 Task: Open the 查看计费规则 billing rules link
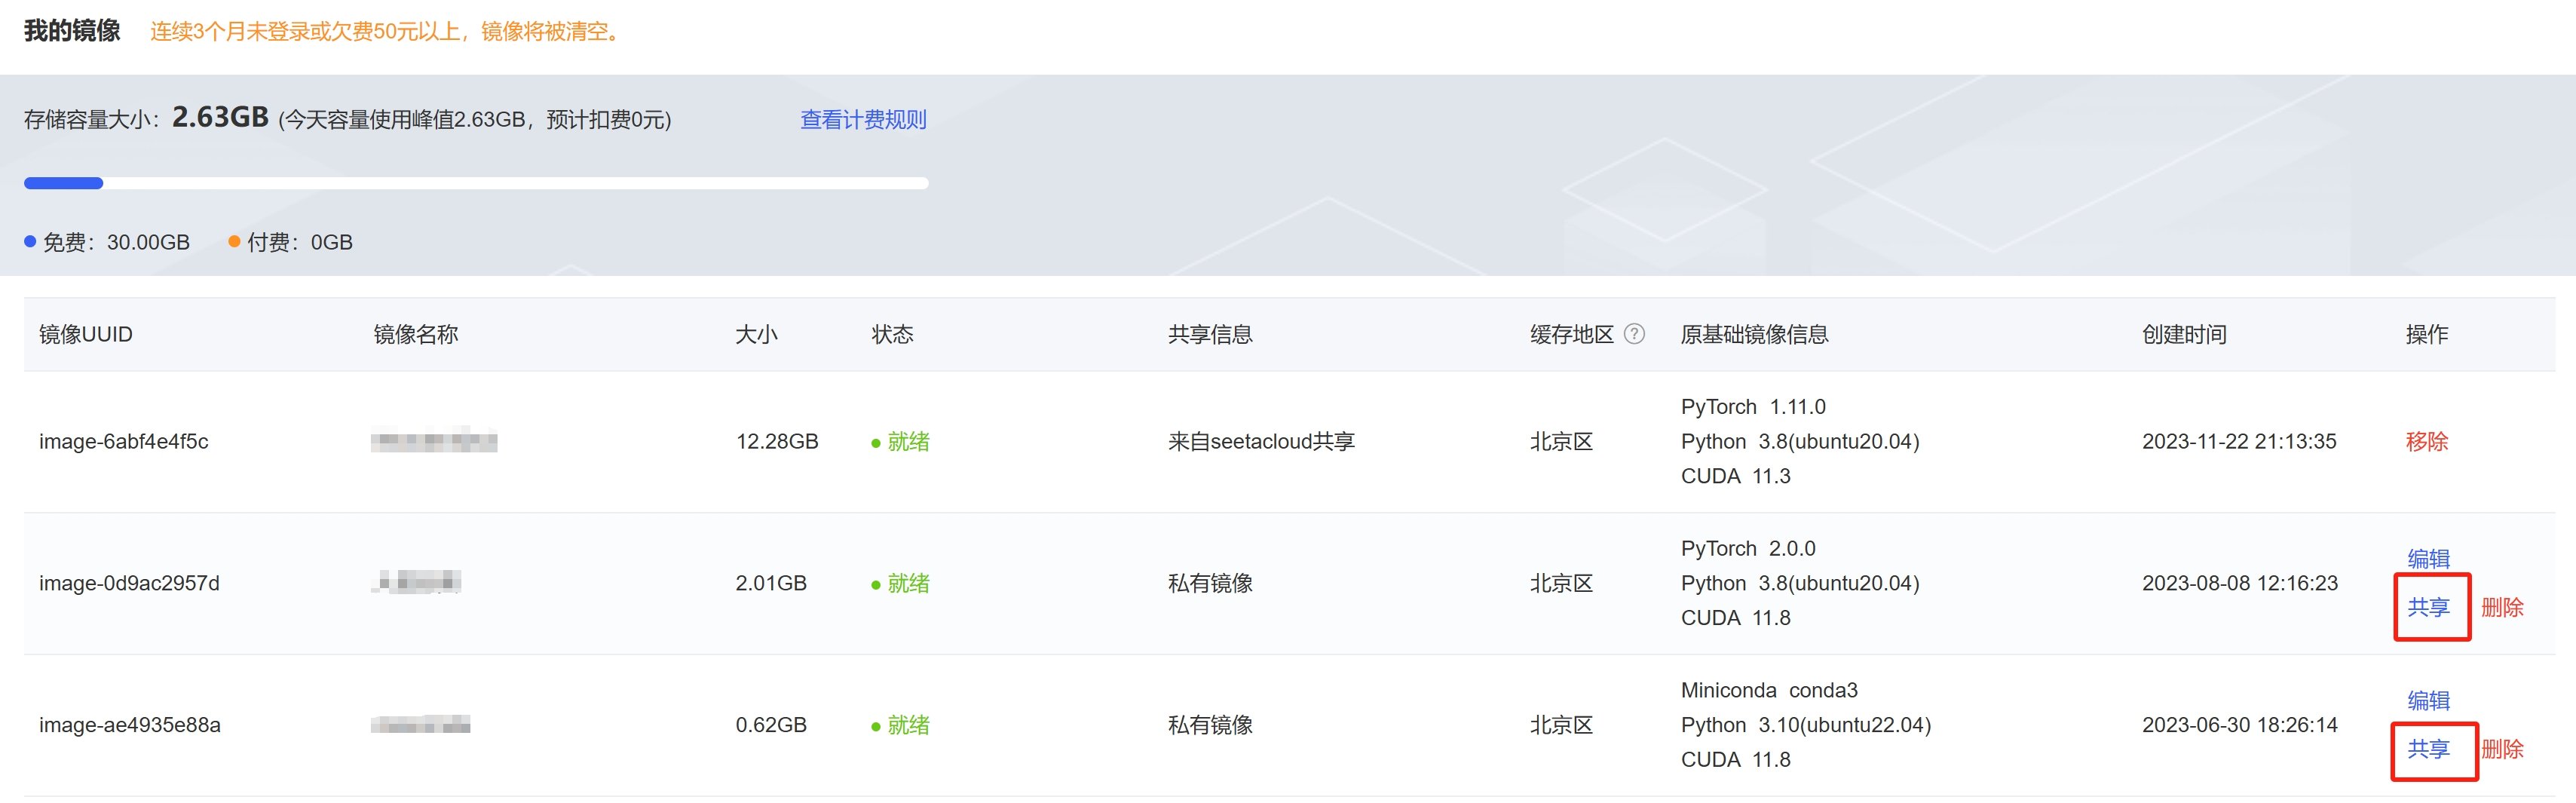[863, 120]
